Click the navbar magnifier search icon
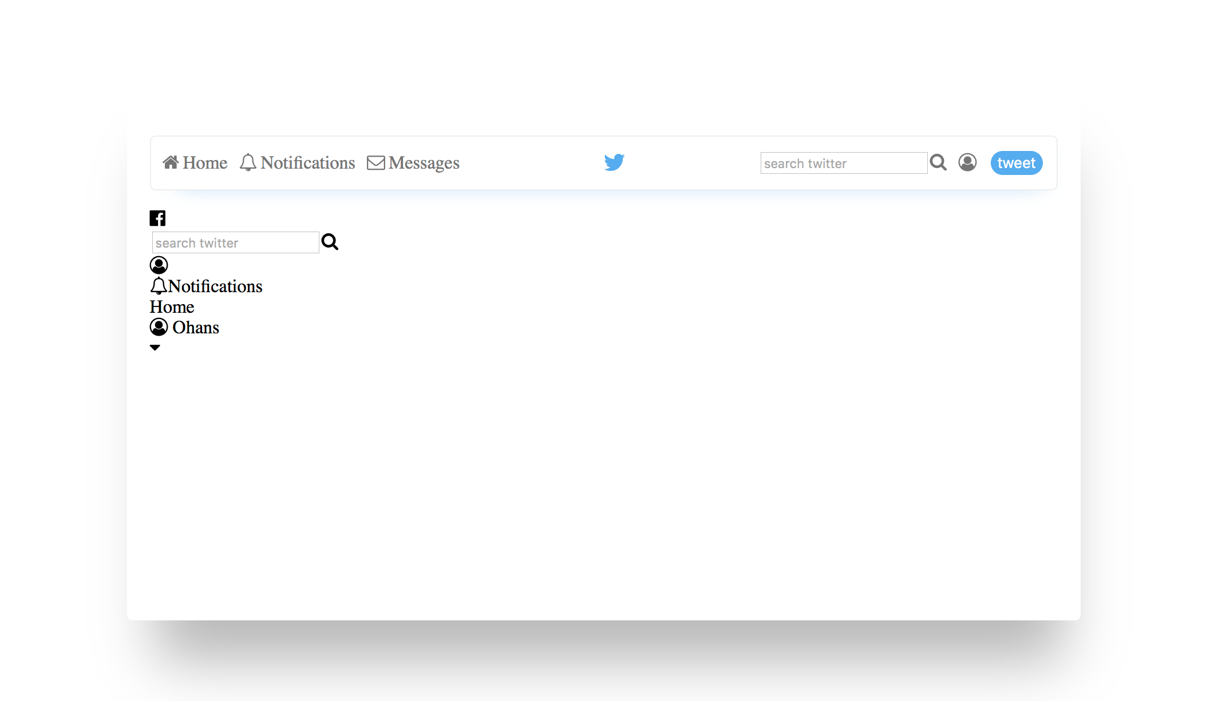 [938, 162]
